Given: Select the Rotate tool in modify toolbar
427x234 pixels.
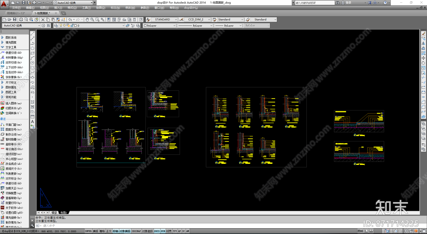Looking at the screenshot, I should pyautogui.click(x=424, y=63).
